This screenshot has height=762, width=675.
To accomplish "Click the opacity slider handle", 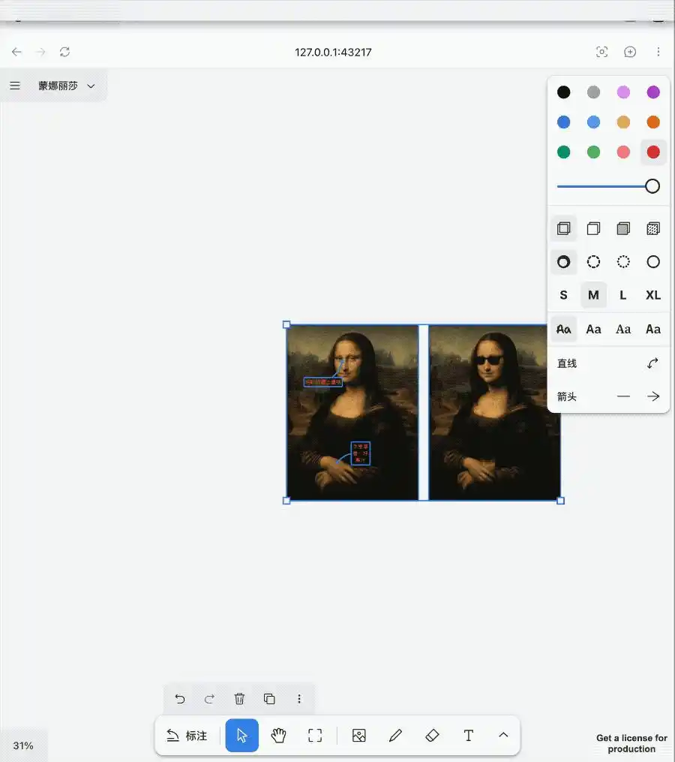I will point(652,186).
